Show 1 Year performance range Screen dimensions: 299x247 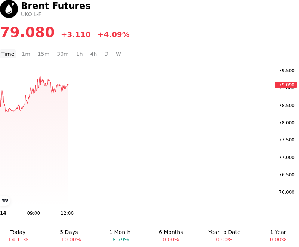click(x=278, y=236)
